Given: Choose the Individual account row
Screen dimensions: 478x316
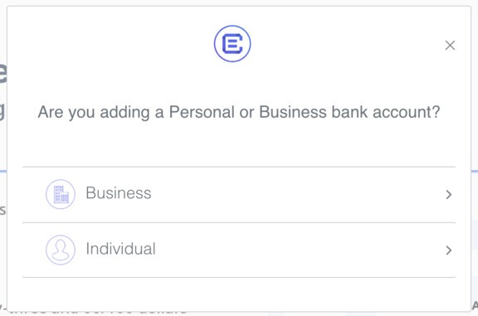Looking at the screenshot, I should tap(239, 250).
